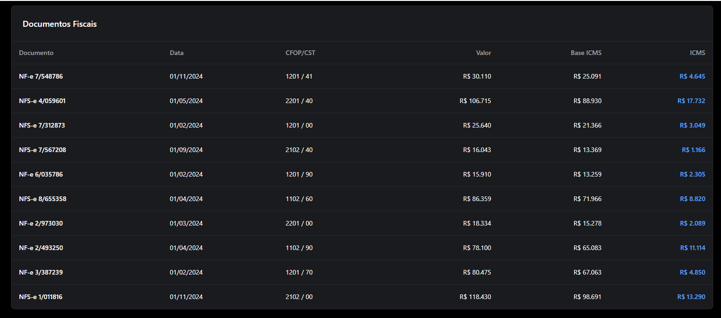This screenshot has height=318, width=721.
Task: Click the CFOP/CST column header
Action: (x=300, y=53)
